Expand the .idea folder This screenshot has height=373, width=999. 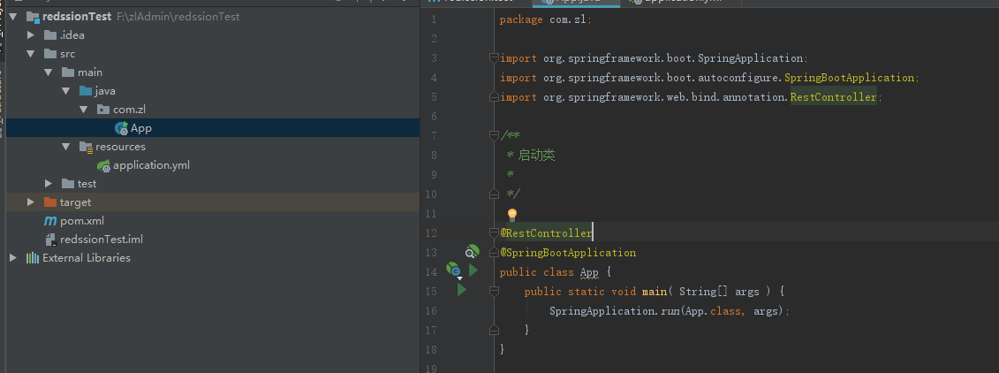point(31,35)
